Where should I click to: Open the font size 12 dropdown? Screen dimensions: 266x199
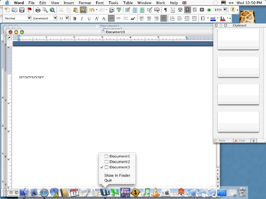pyautogui.click(x=67, y=18)
